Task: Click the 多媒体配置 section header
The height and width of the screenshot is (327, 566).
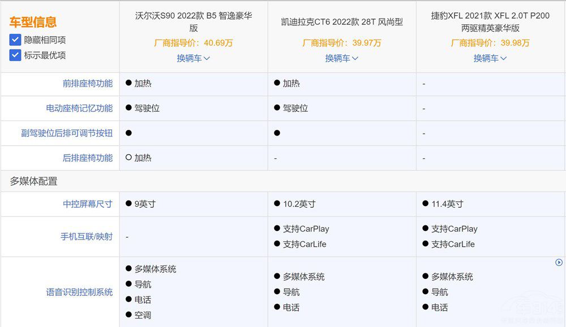Action: click(x=33, y=181)
